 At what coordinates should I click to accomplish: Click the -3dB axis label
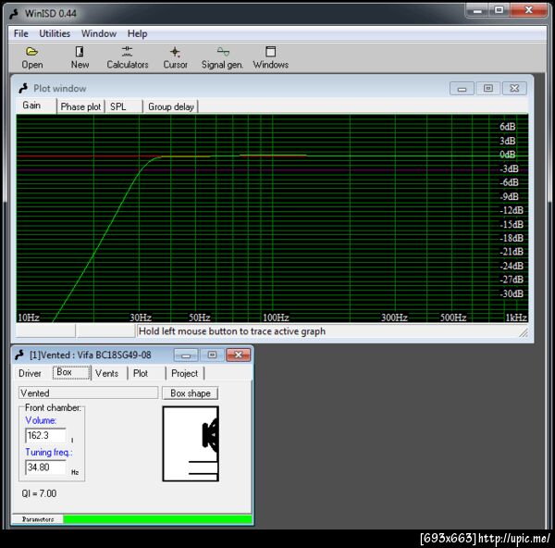pos(509,168)
